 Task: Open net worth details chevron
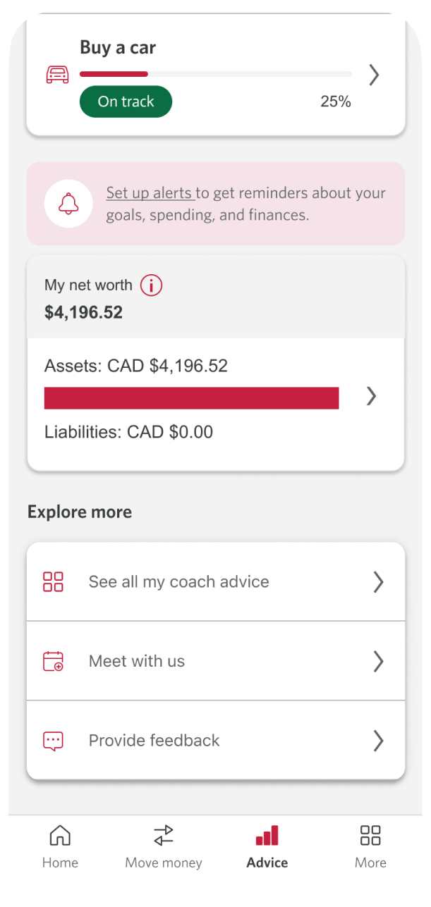[x=372, y=397]
